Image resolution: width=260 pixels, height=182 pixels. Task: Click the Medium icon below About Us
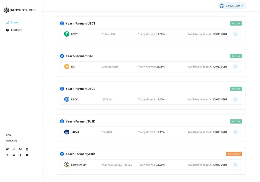coord(20,149)
